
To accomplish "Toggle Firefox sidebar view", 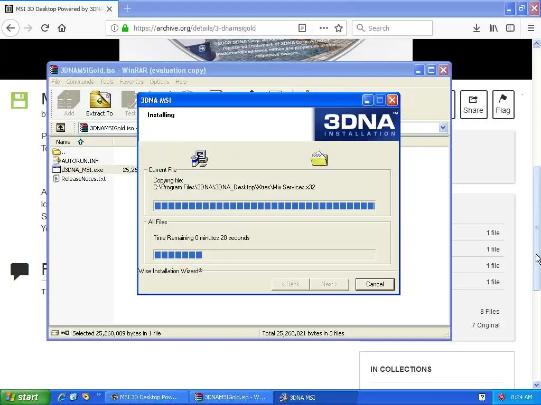I will point(510,28).
